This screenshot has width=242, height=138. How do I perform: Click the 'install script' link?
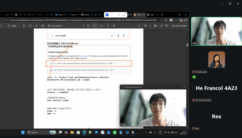84,56
